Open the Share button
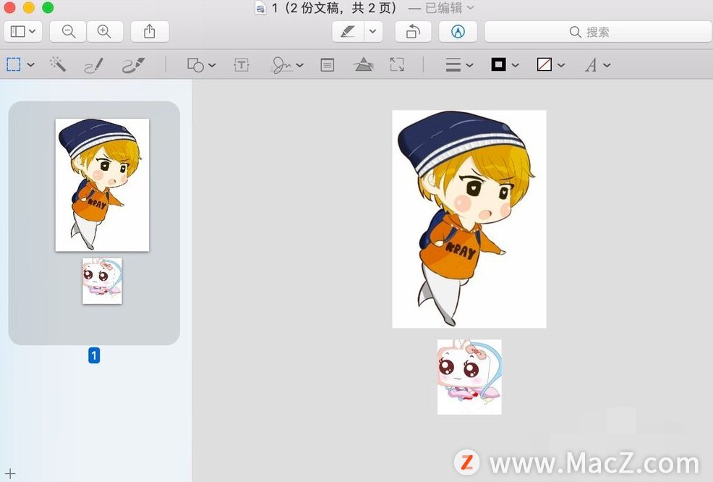The height and width of the screenshot is (482, 713). [x=150, y=31]
